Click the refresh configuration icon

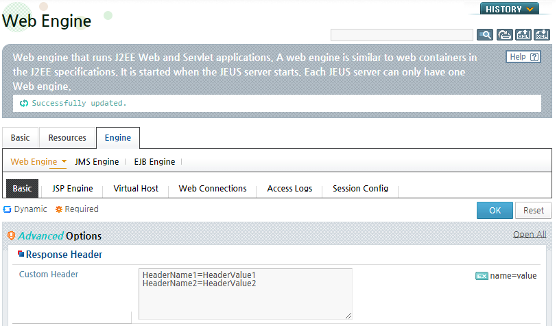[504, 35]
